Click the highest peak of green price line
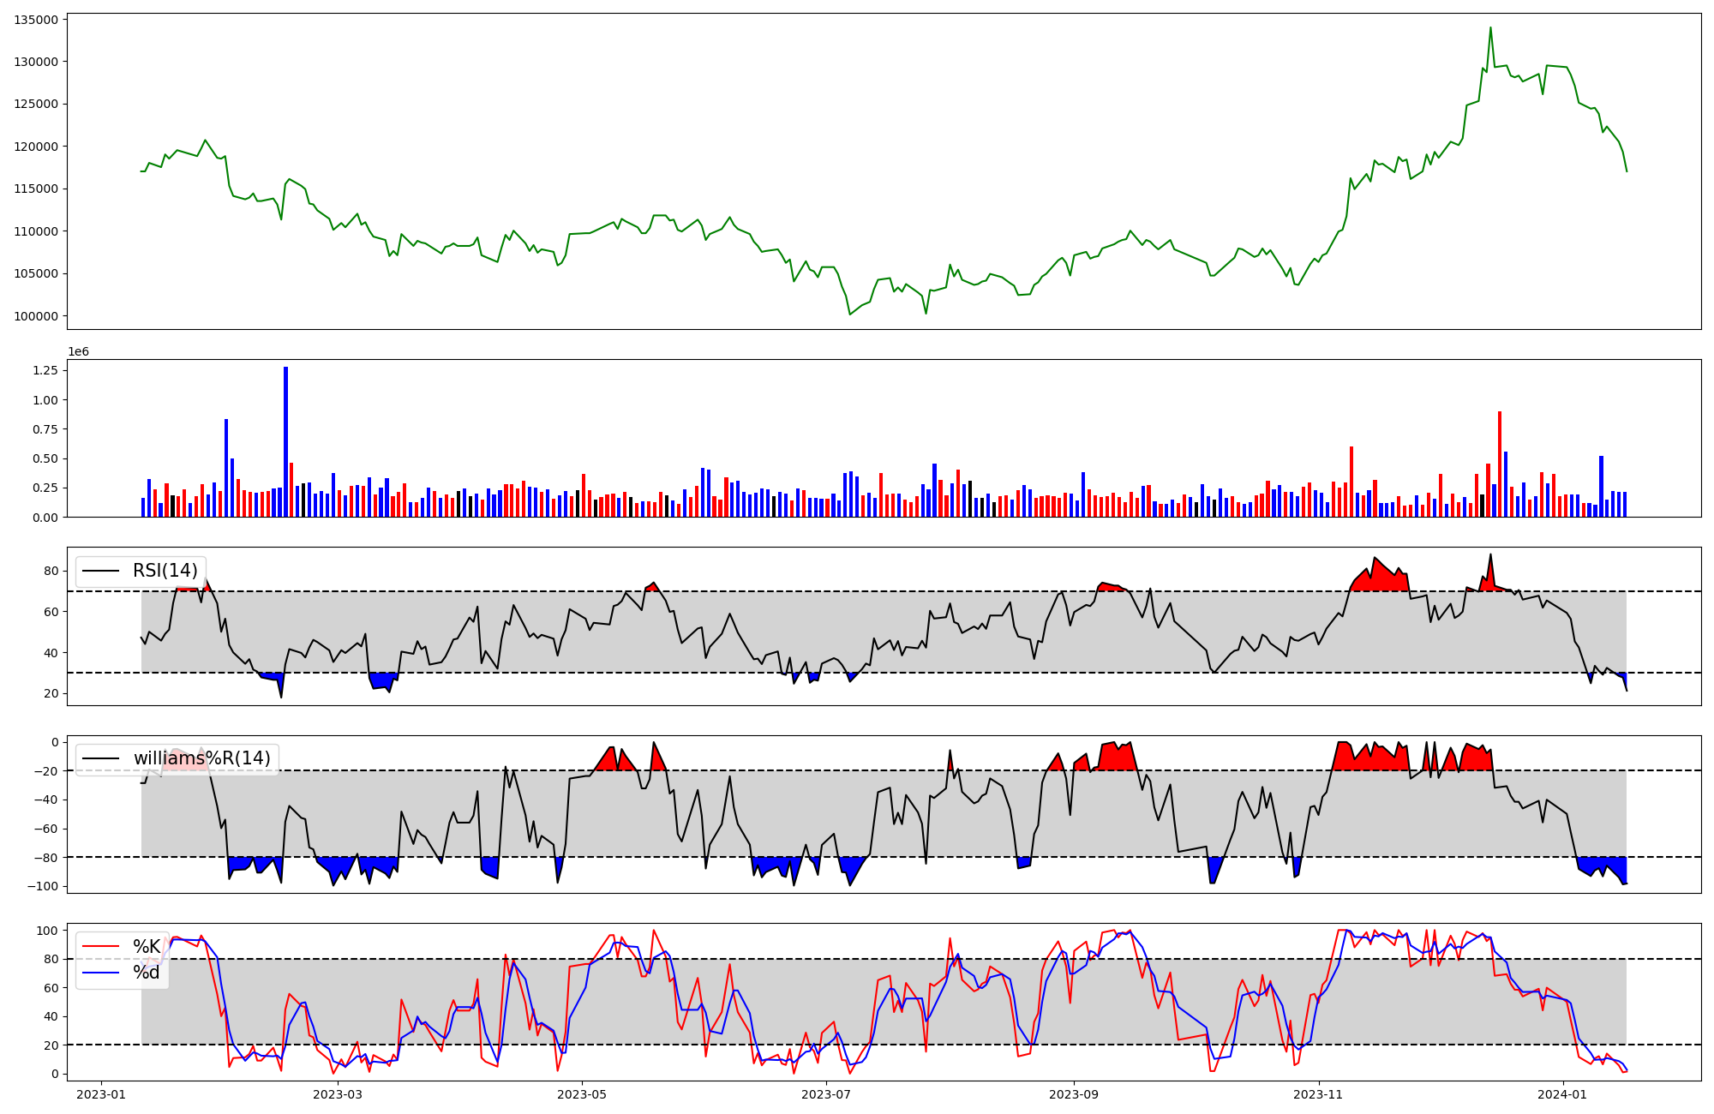The height and width of the screenshot is (1114, 1714). tap(1490, 28)
